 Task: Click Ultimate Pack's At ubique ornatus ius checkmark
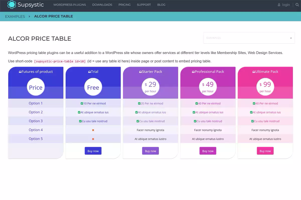pos(251,112)
